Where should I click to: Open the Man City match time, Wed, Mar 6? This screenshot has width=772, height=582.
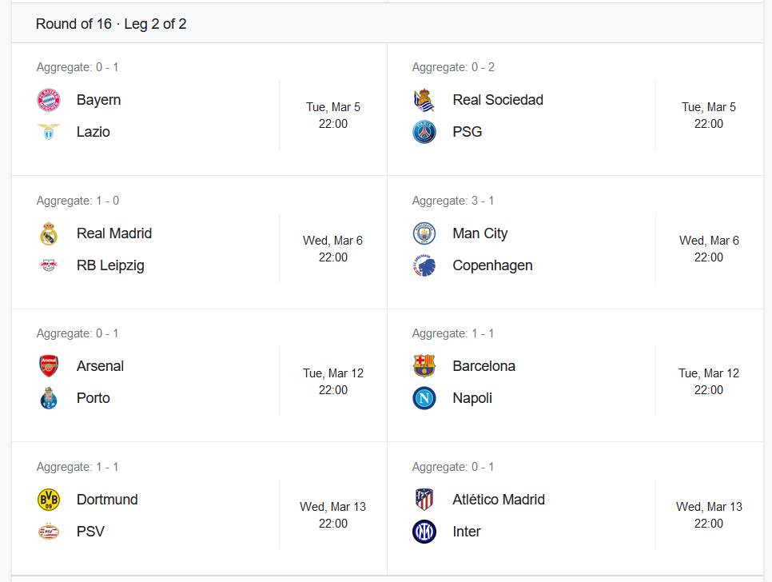click(x=709, y=249)
